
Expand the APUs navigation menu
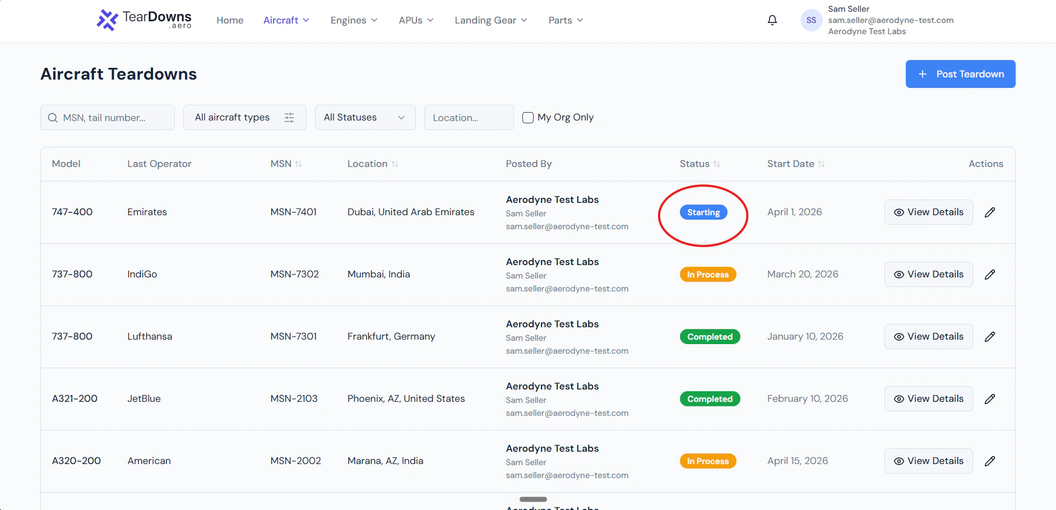coord(416,20)
